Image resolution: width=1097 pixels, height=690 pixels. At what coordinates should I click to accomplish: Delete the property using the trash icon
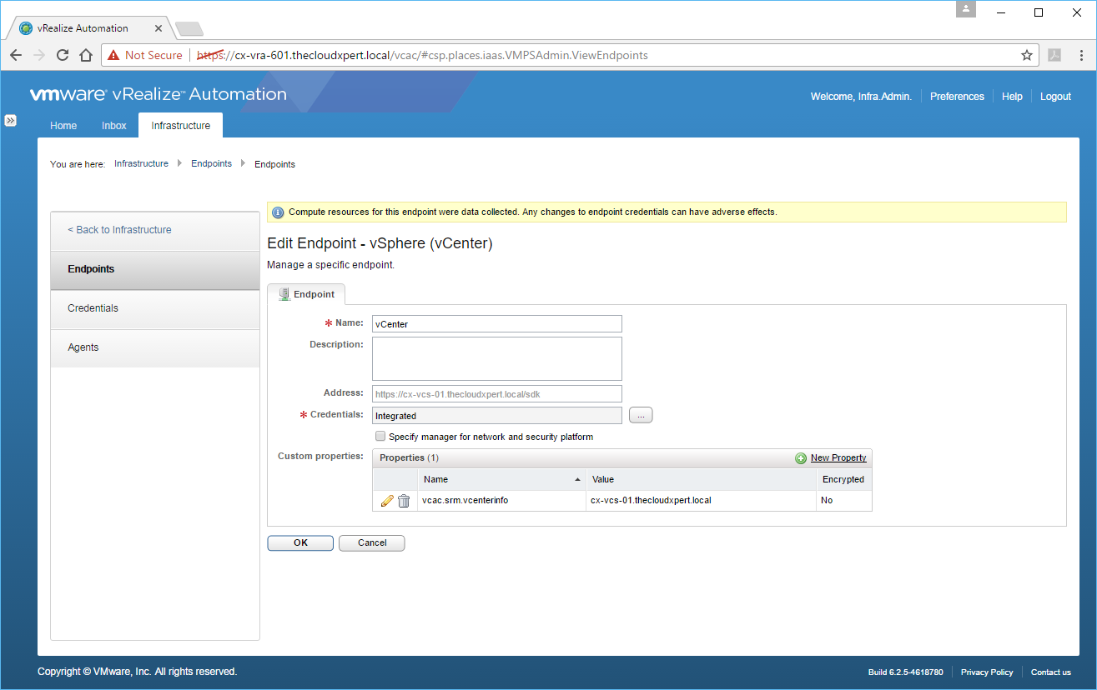(404, 501)
